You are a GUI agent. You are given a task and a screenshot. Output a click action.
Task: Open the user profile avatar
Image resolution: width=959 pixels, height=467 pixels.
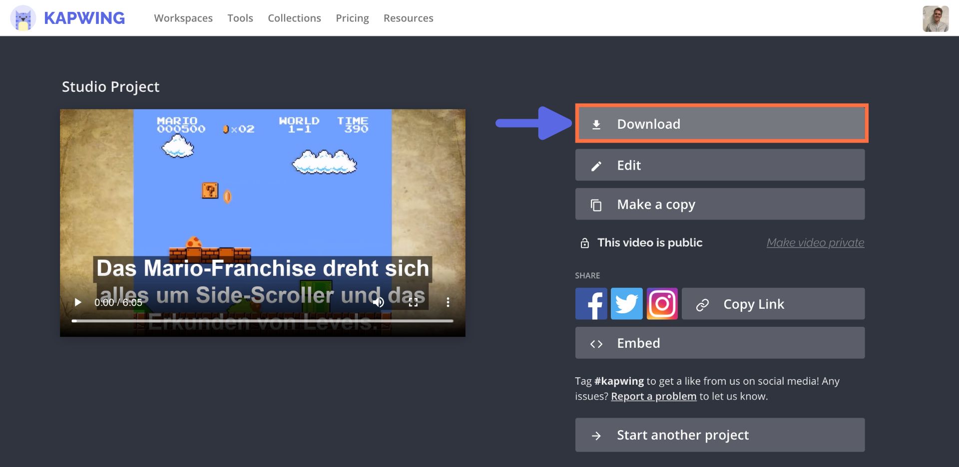tap(935, 19)
